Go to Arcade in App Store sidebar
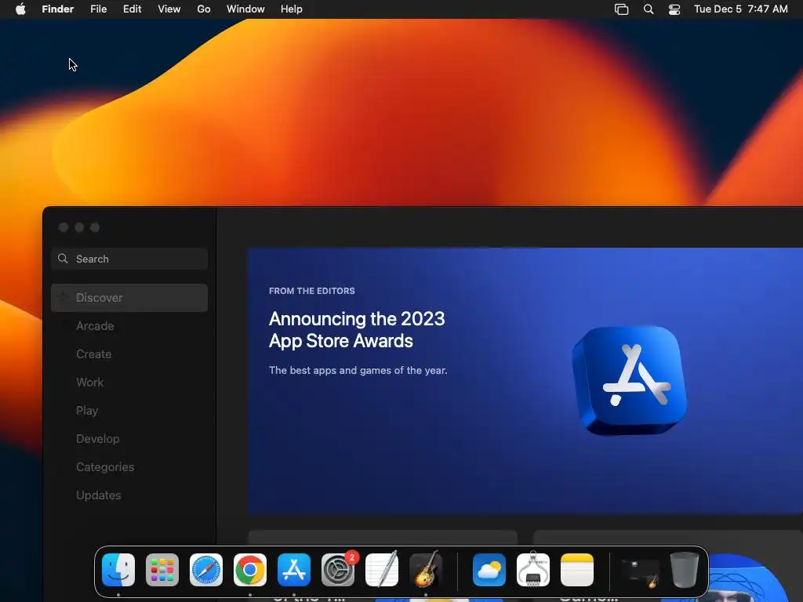 (x=129, y=326)
